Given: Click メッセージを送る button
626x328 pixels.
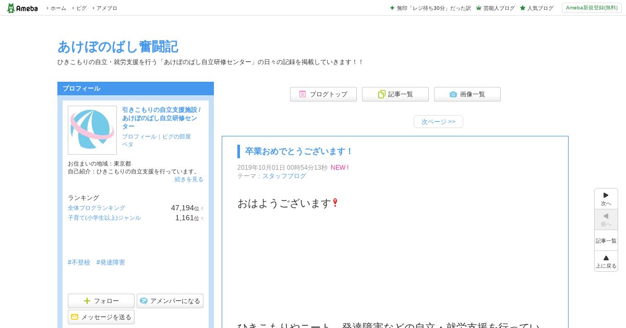Looking at the screenshot, I should (x=101, y=317).
